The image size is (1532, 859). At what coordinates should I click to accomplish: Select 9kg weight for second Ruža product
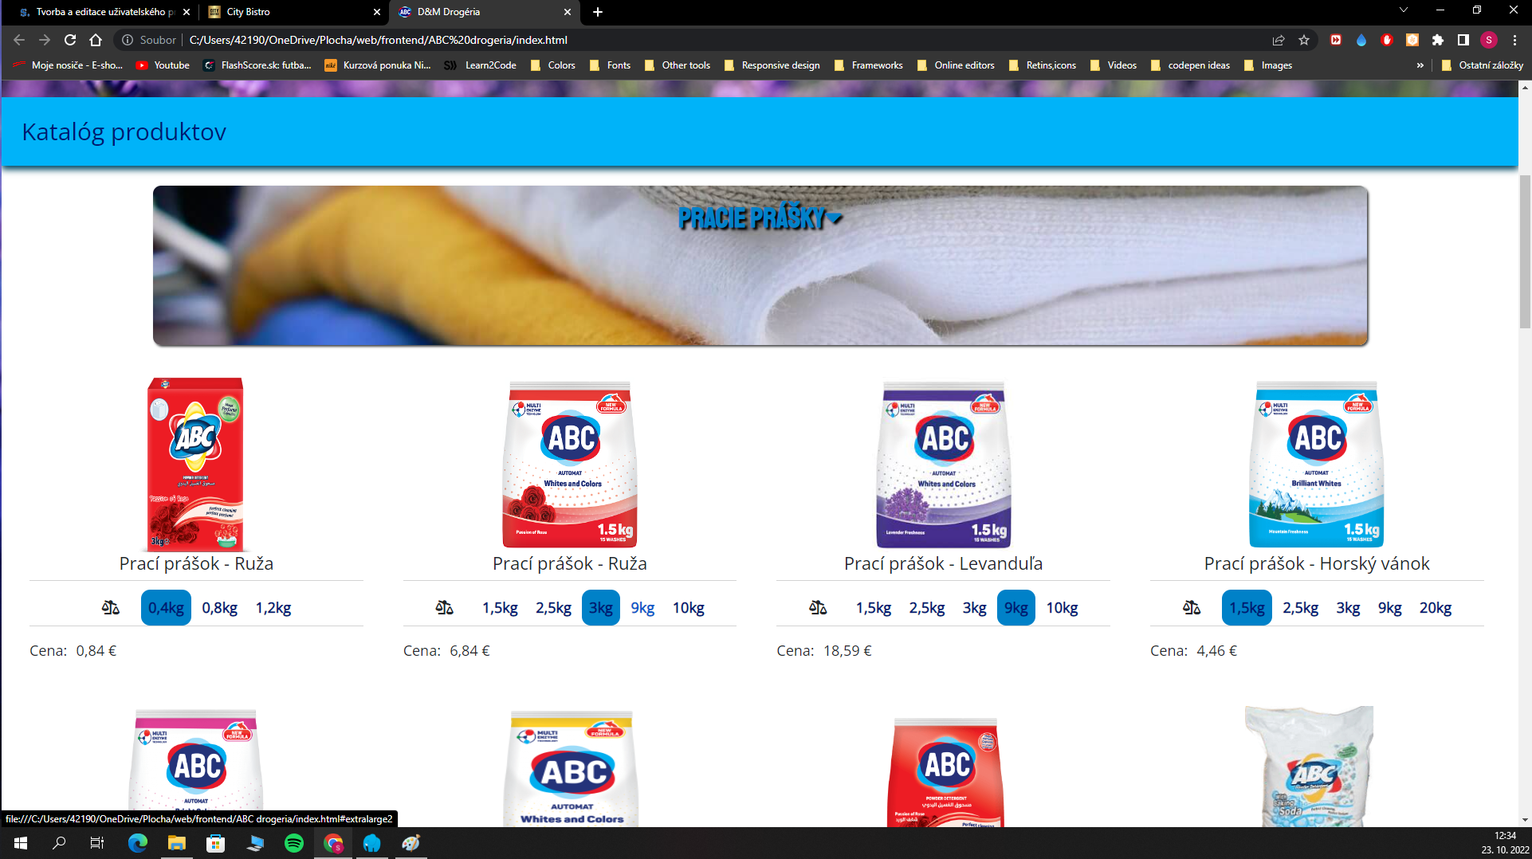point(643,608)
